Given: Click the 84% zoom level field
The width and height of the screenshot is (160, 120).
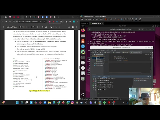Looking at the screenshot, I should 33,27.
